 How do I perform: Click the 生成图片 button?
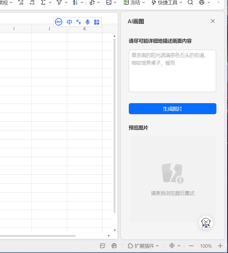point(172,109)
